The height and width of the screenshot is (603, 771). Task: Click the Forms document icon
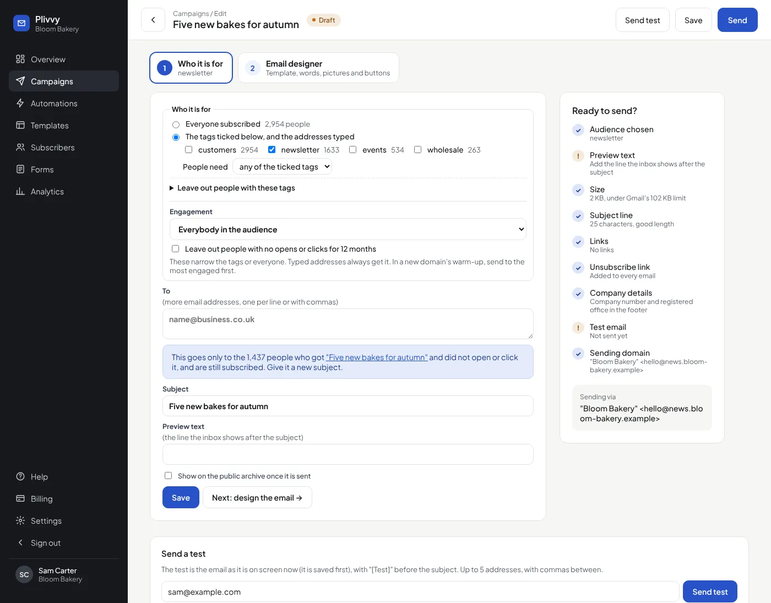click(20, 169)
